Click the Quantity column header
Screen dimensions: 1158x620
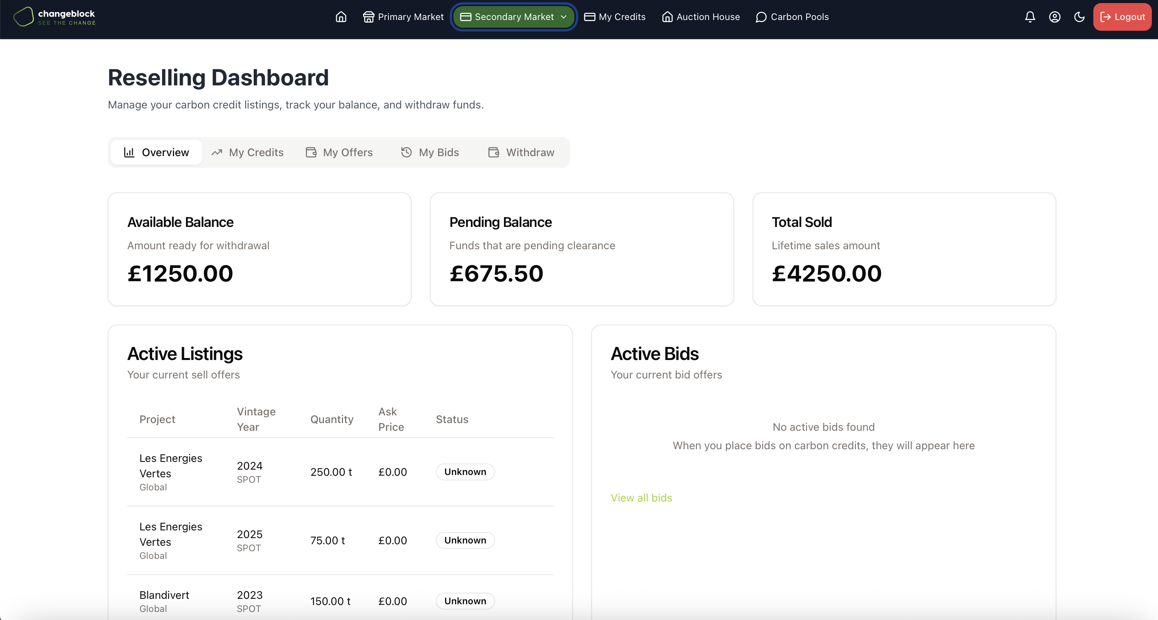tap(332, 419)
